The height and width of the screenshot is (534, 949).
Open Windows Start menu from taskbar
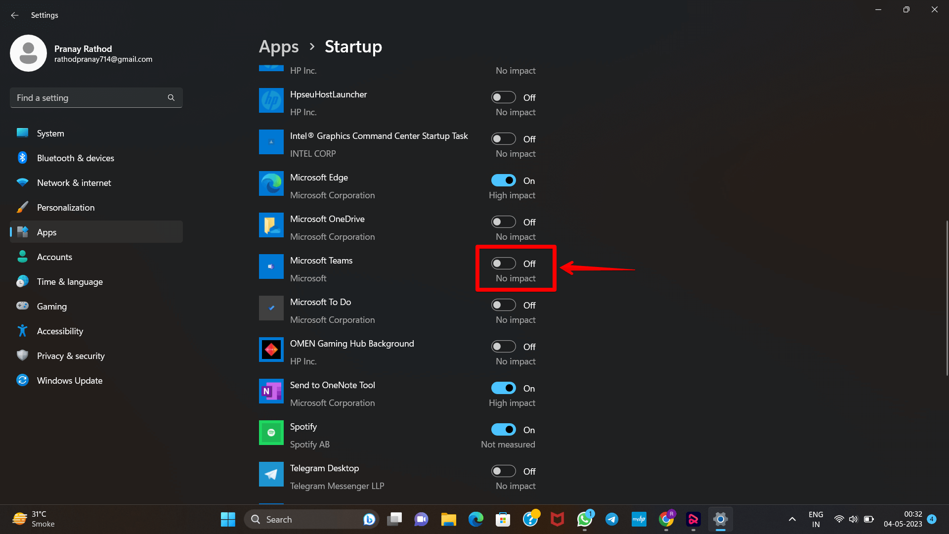[228, 519]
